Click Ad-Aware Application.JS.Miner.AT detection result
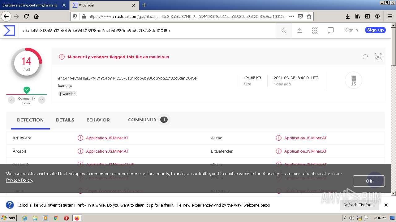Screen dimensions: 396x222 [107, 138]
